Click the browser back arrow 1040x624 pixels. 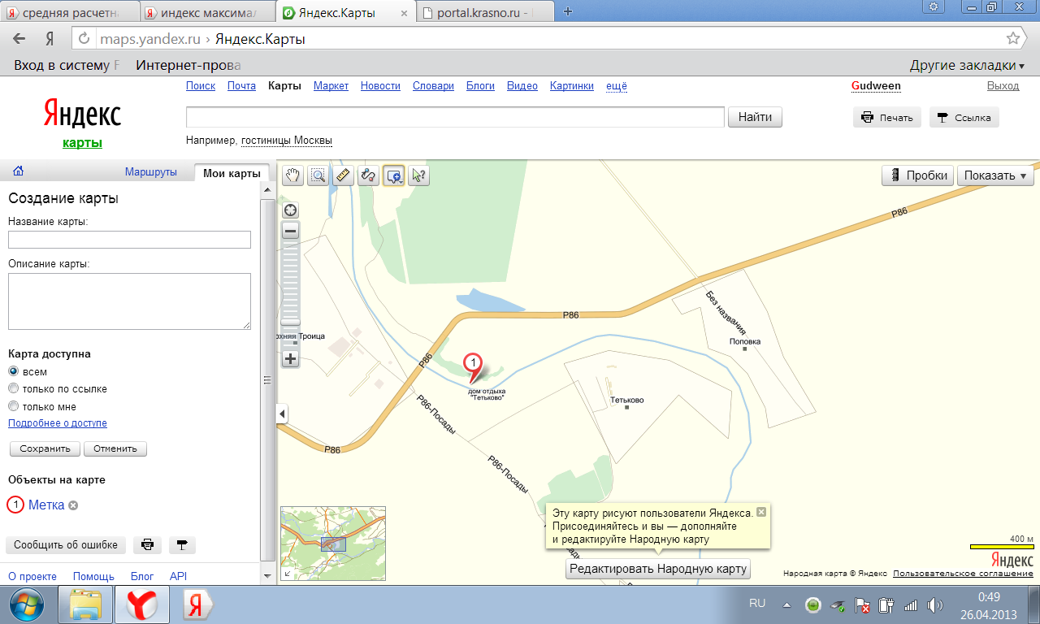tap(19, 39)
